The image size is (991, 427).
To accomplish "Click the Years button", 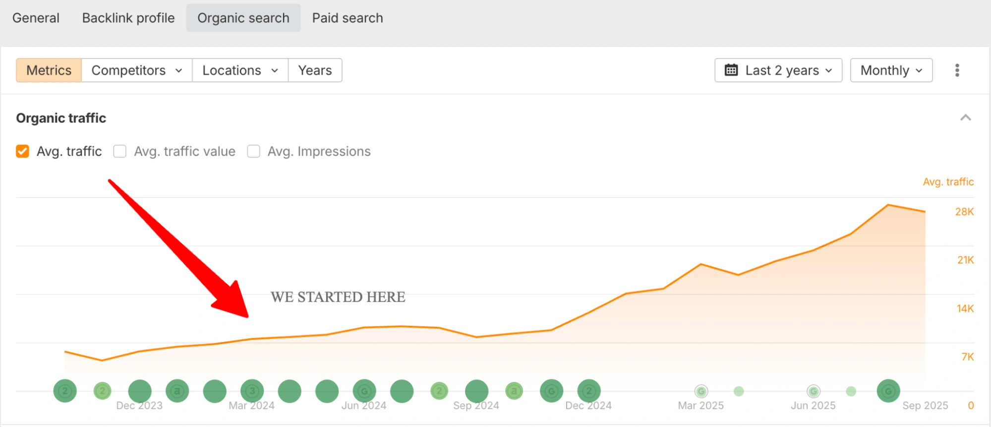I will (315, 70).
